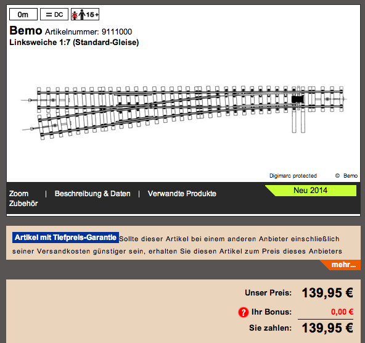Click the DC current type icon
The height and width of the screenshot is (343, 365).
54,14
